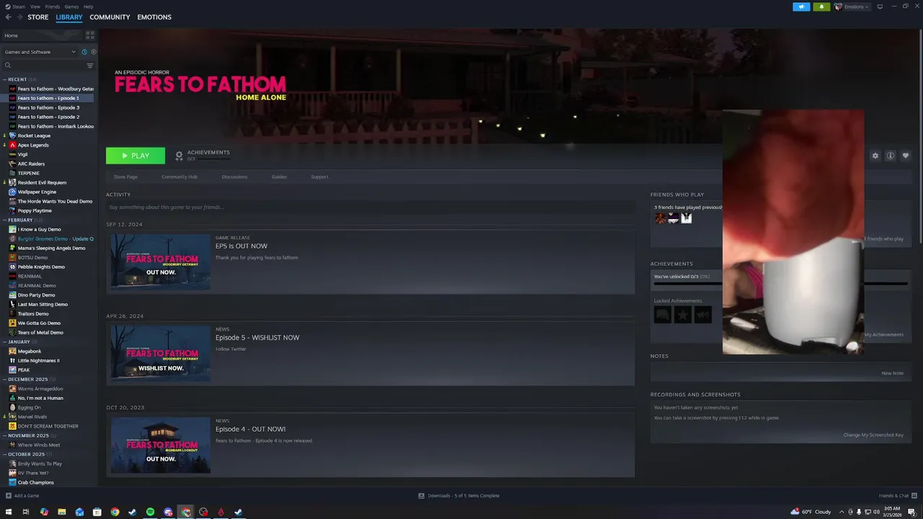The image size is (923, 519).
Task: Open the Guides link
Action: click(279, 177)
